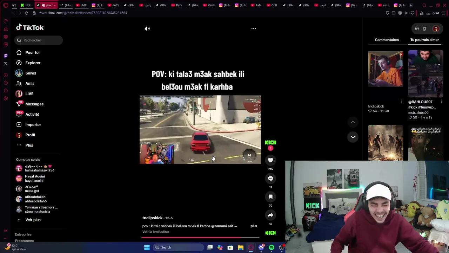Open profile avatar in top right
Viewport: 449px width, 253px height.
[x=436, y=29]
